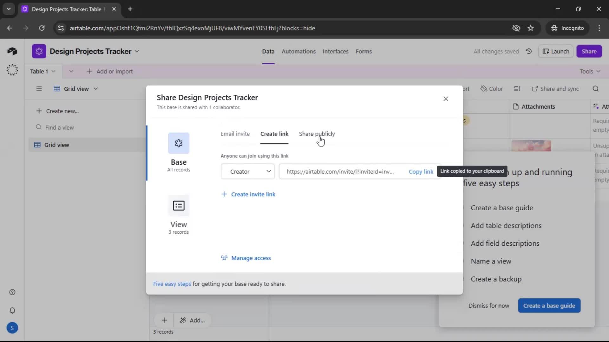The height and width of the screenshot is (342, 609).
Task: Open the Creator permission dropdown
Action: [248, 172]
